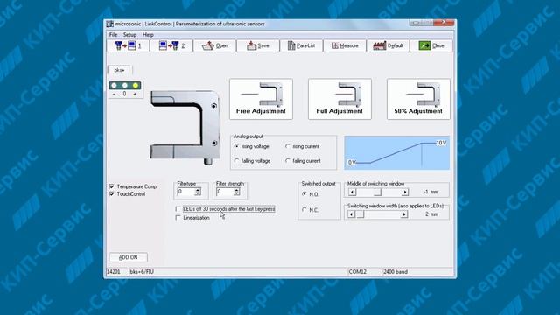Open the Setup menu
Image resolution: width=560 pixels, height=315 pixels.
pyautogui.click(x=129, y=35)
